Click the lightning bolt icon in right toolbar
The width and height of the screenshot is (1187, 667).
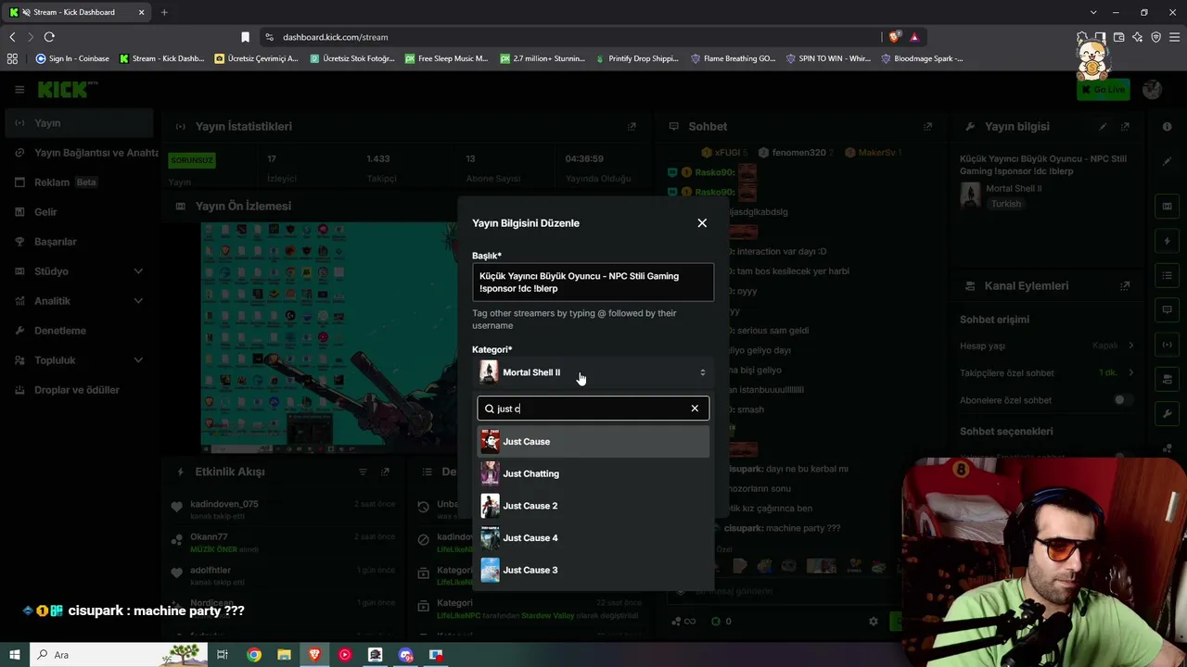coord(1167,241)
